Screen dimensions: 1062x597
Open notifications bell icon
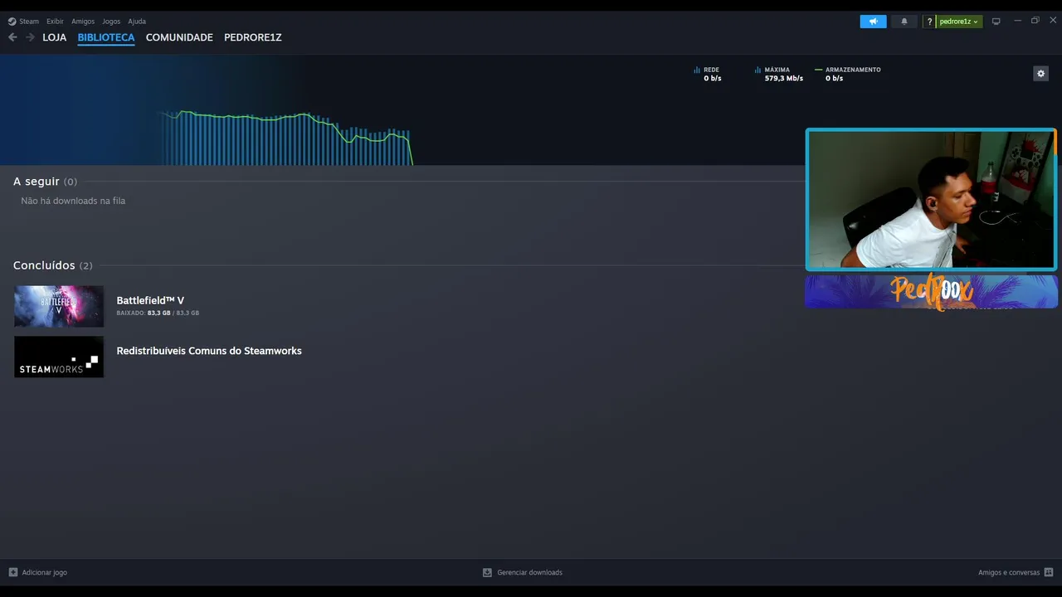tap(904, 22)
